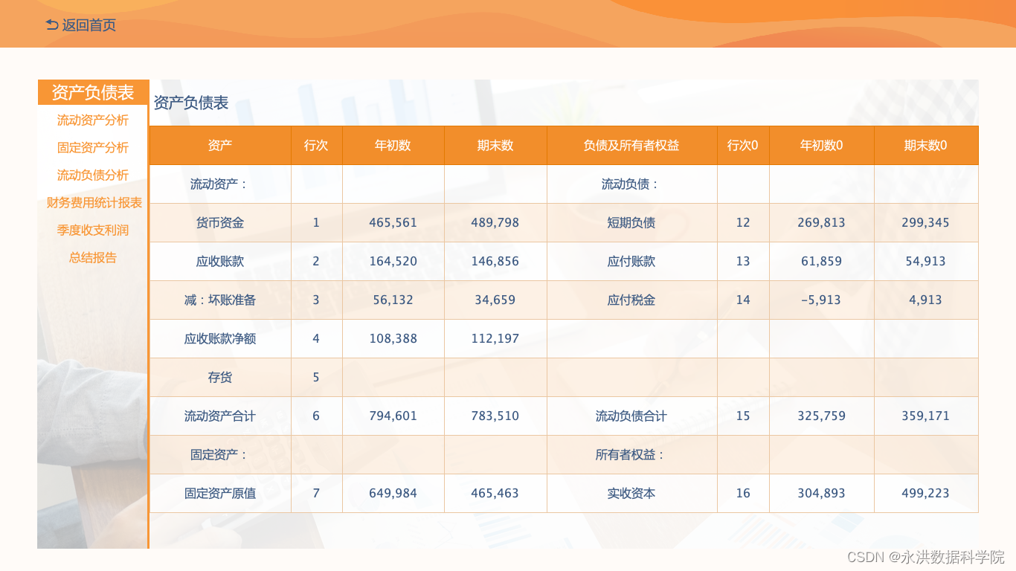The width and height of the screenshot is (1016, 571).
Task: Select the 资产负债表 sidebar tab
Action: coord(93,92)
